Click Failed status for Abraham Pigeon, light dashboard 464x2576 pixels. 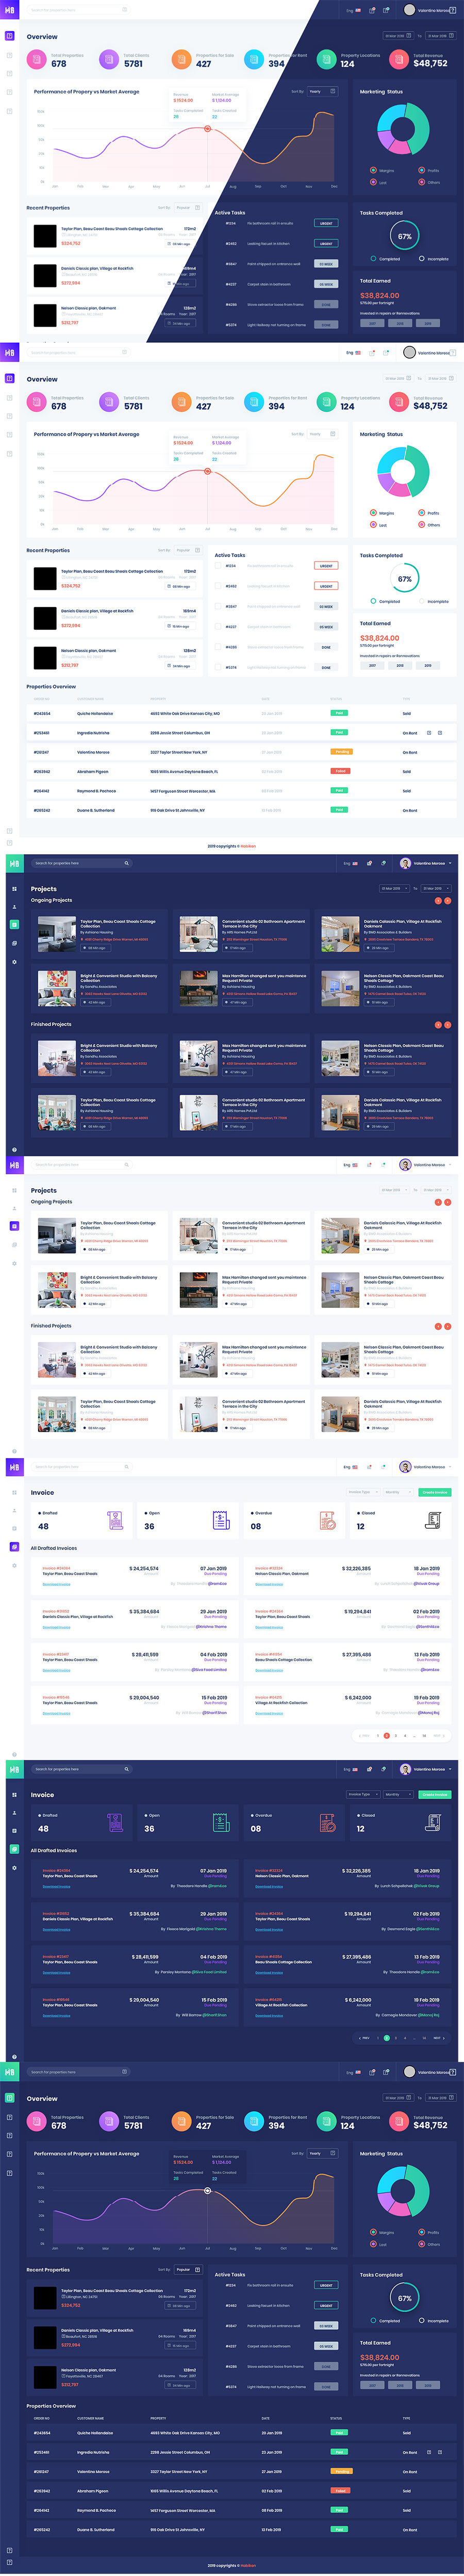(x=340, y=771)
